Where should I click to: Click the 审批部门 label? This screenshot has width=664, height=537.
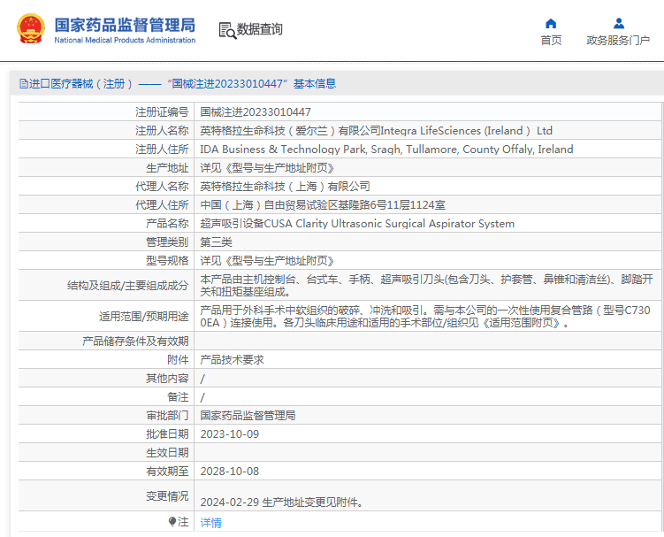(167, 416)
